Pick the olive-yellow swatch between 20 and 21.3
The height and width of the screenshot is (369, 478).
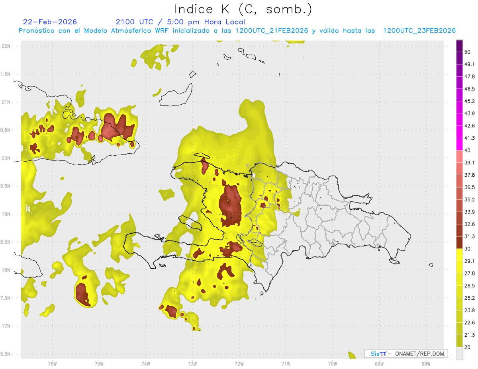coord(459,341)
